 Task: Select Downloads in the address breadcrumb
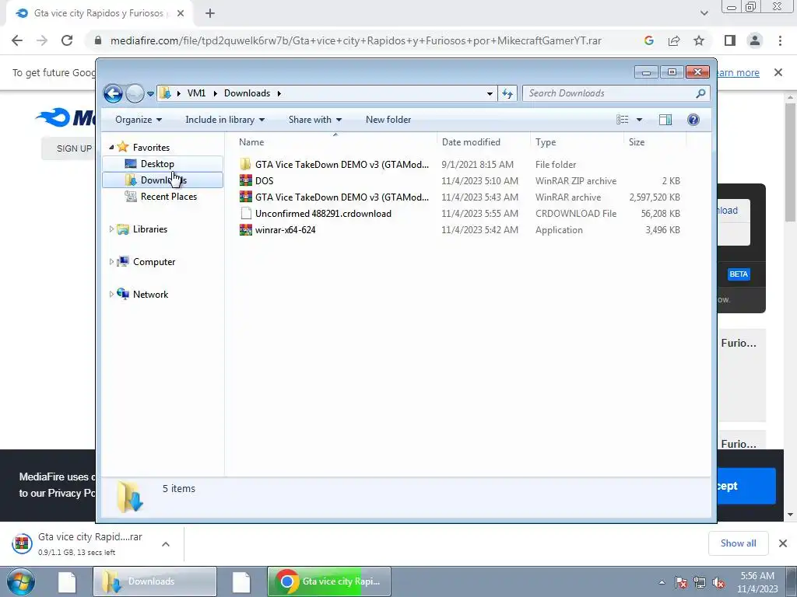[x=247, y=93]
